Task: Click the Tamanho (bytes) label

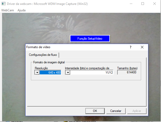Action: pyautogui.click(x=127, y=68)
